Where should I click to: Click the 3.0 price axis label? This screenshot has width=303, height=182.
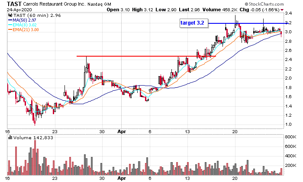coord(288,32)
